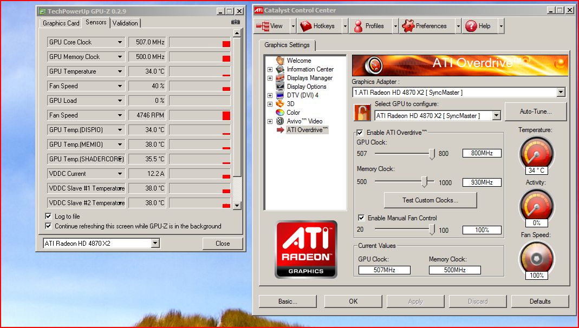Open the Profiles toolbar icon
579x328 pixels.
coord(358,26)
